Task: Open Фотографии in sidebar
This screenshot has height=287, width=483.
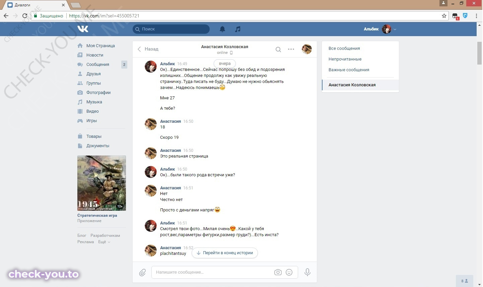Action: (98, 92)
